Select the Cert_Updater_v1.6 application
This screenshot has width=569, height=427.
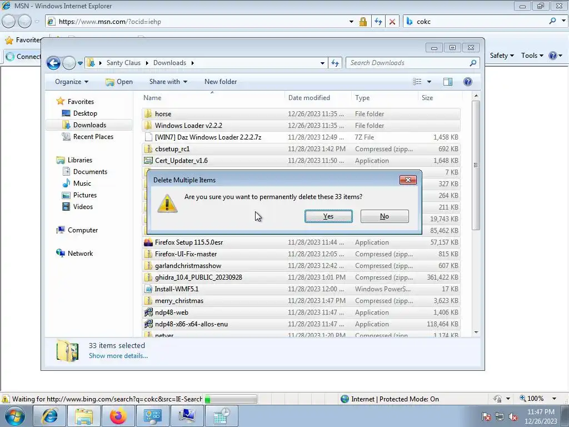(301, 161)
